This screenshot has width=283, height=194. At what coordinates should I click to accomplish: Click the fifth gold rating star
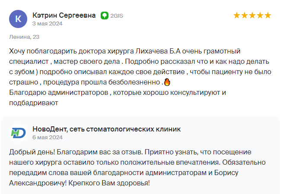pos(268,16)
